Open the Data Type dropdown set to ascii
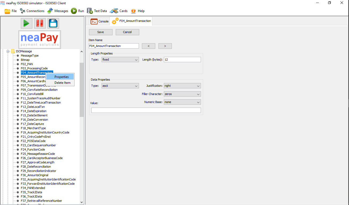Viewport: 349px width, 205px height. click(120, 86)
